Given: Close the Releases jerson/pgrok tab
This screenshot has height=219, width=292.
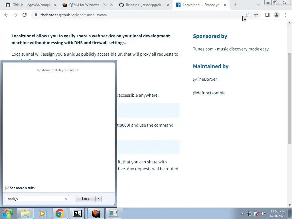Looking at the screenshot, I should click(168, 5).
